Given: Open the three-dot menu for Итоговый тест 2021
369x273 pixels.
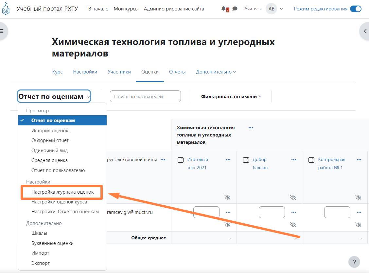Looking at the screenshot, I should click(x=228, y=160).
